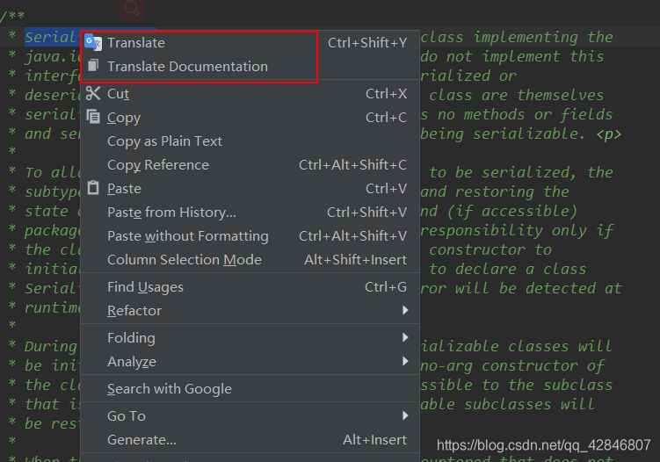Expand the Folding submenu arrow
This screenshot has height=462, width=660.
pos(405,337)
